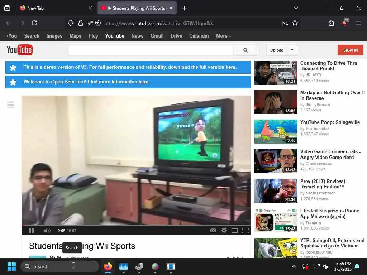Open Gmail in the Google bar

click(x=157, y=36)
